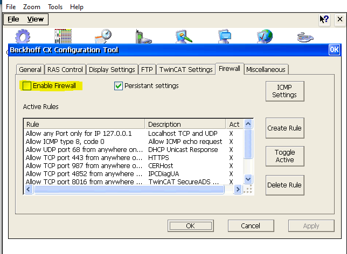
Task: Click the X active mark in CERHost row
Action: pyautogui.click(x=231, y=166)
